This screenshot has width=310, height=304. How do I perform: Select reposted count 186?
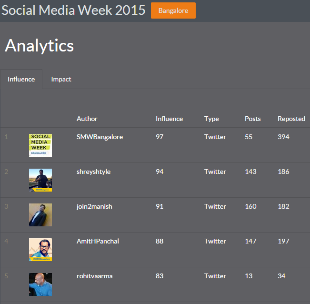point(283,172)
